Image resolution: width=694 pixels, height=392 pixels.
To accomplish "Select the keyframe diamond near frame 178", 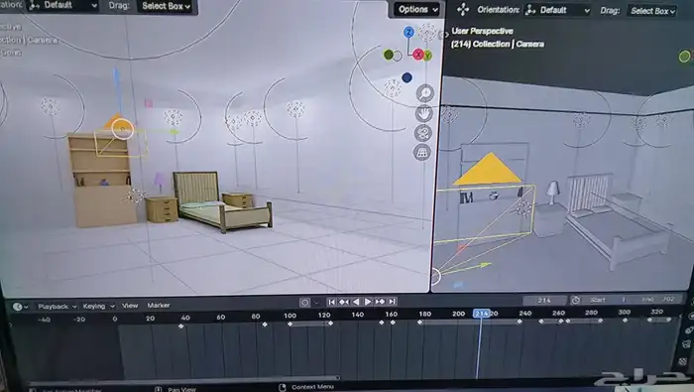I will (x=419, y=322).
